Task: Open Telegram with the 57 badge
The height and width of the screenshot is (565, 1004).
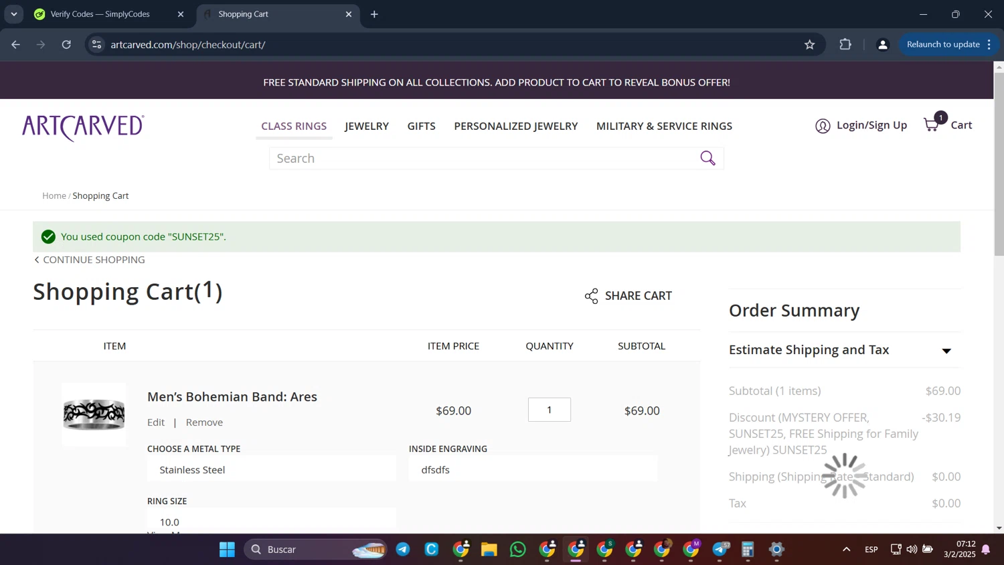Action: [720, 550]
